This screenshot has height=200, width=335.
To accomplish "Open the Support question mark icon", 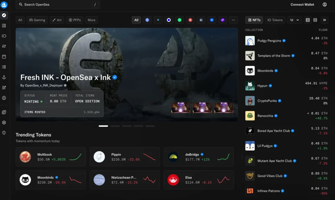I will click(4, 133).
